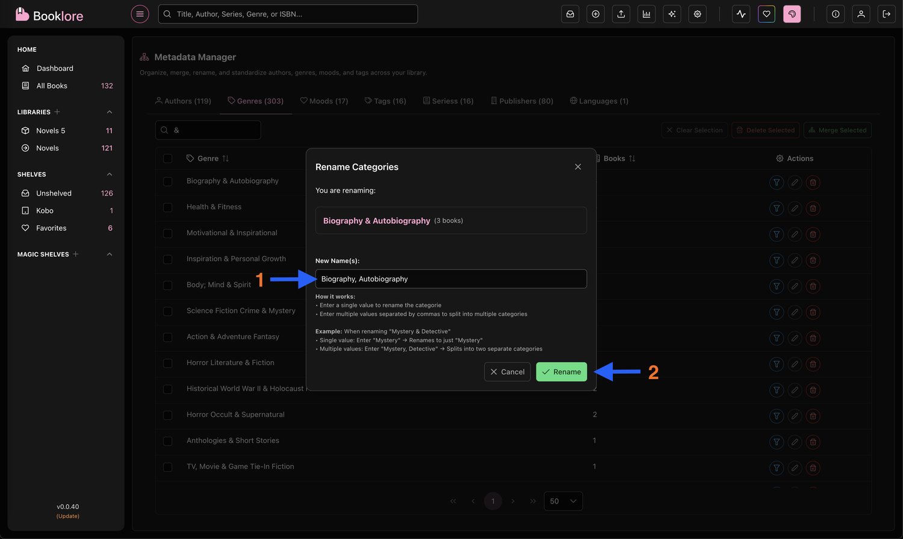903x539 pixels.
Task: Click the Update version link
Action: [x=67, y=516]
